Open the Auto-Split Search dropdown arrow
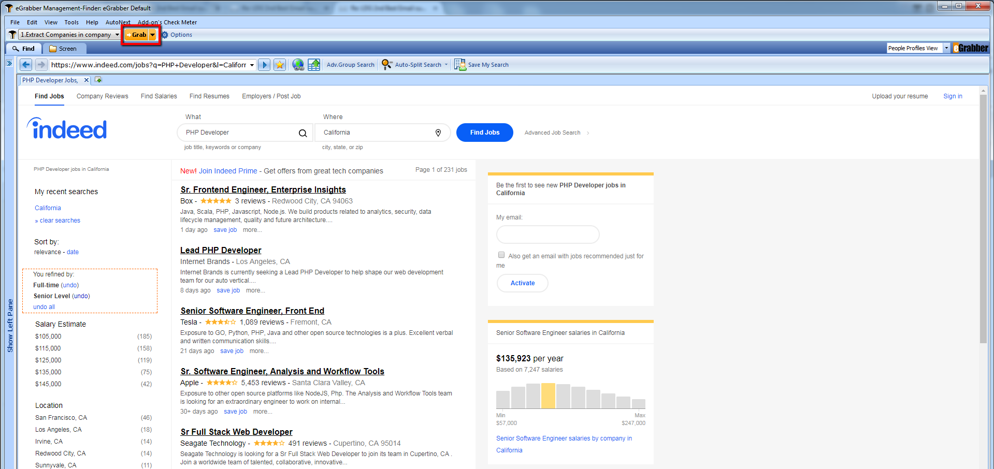The image size is (994, 469). point(446,65)
